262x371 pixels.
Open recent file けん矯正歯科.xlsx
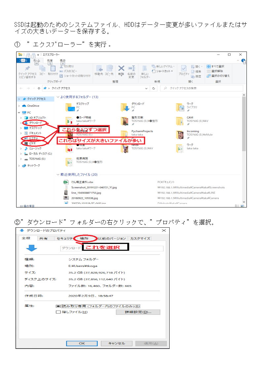(82, 182)
